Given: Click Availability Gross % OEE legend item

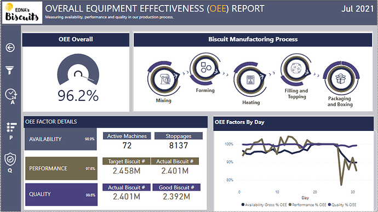Looking at the screenshot, I should tap(264, 205).
